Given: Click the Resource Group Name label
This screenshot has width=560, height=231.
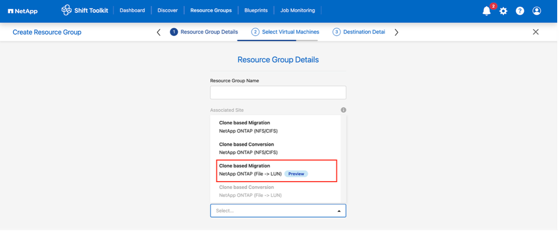Looking at the screenshot, I should 234,81.
